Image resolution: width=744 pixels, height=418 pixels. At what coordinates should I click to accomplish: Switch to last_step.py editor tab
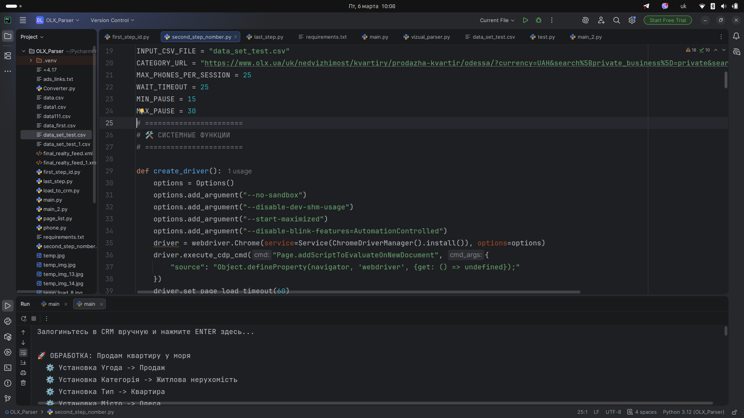pyautogui.click(x=265, y=37)
